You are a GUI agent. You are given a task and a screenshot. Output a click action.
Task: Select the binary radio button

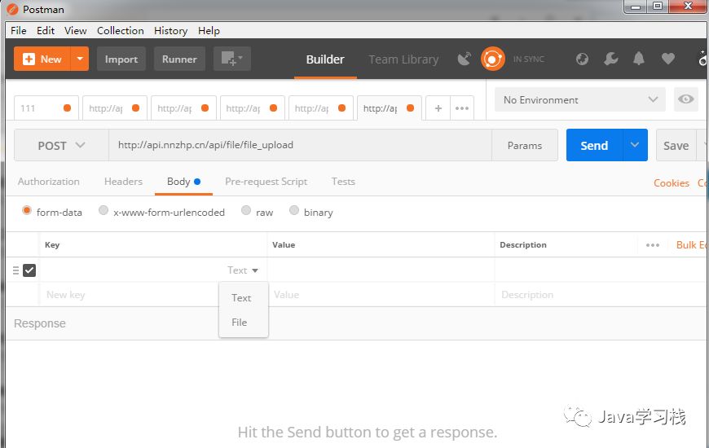tap(294, 211)
